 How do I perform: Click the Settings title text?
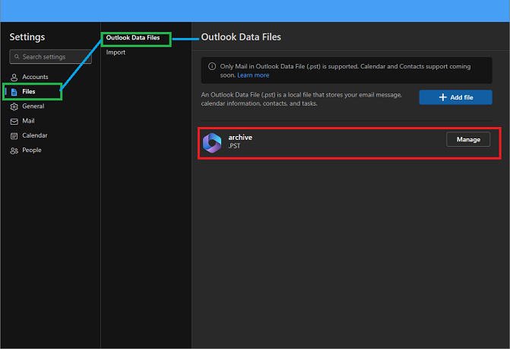[27, 37]
